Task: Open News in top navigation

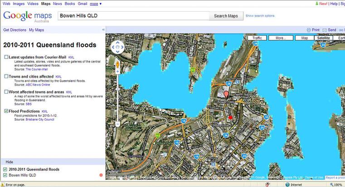Action: pos(58,4)
